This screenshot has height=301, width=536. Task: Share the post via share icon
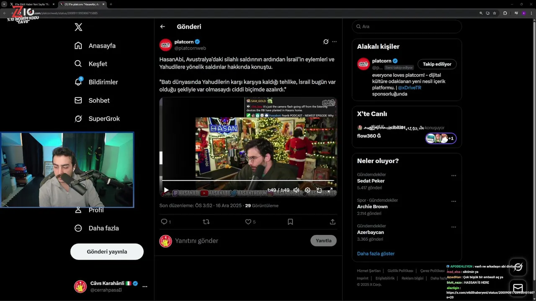point(332,222)
